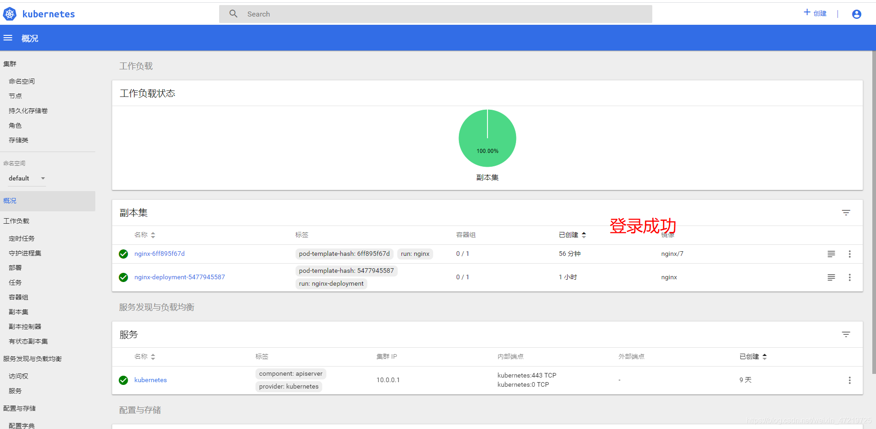Image resolution: width=876 pixels, height=429 pixels.
Task: Click label chip provider: kubernetes
Action: point(289,386)
